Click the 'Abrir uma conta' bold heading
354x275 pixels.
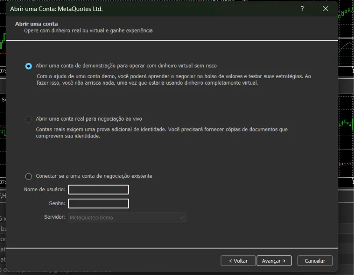(x=36, y=24)
